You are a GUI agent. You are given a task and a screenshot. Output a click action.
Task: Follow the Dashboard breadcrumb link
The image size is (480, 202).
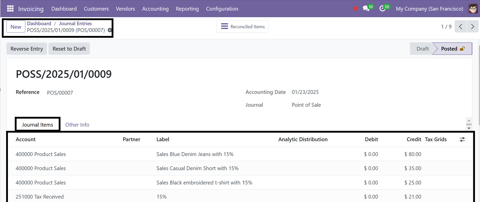(x=39, y=23)
